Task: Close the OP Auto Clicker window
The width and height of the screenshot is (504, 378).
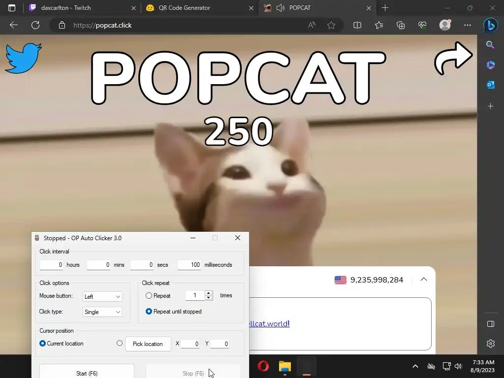Action: pos(238,238)
